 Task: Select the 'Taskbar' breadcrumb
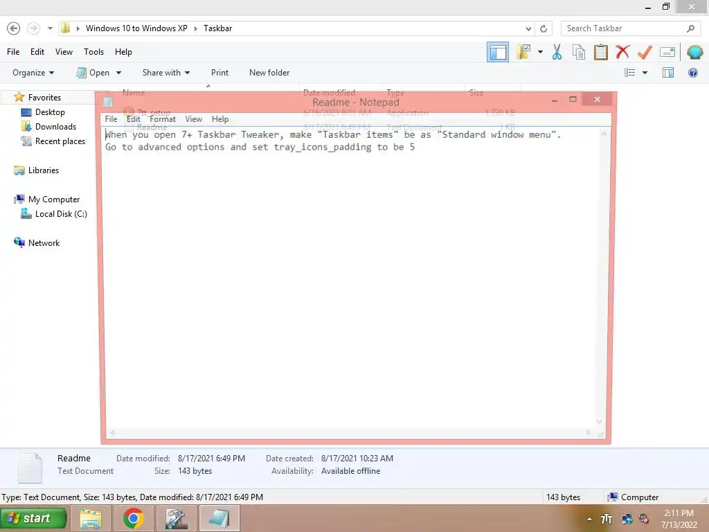[x=217, y=28]
